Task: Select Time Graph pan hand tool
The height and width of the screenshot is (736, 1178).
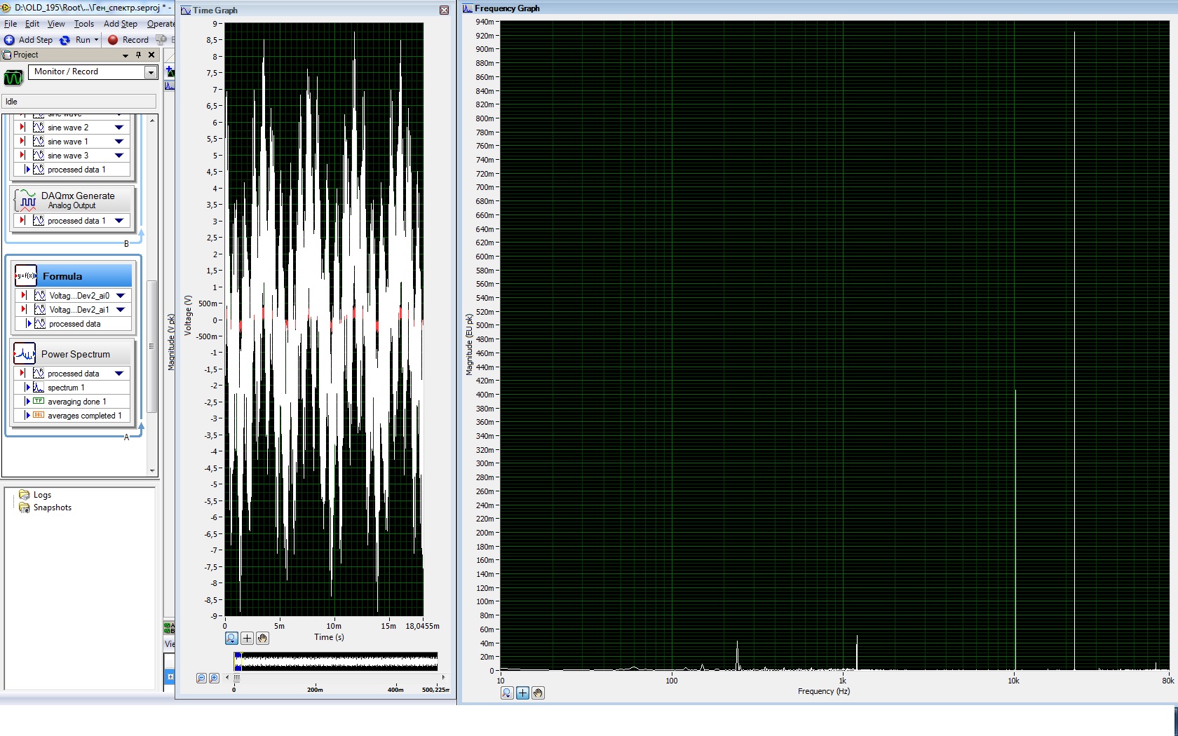Action: 262,638
